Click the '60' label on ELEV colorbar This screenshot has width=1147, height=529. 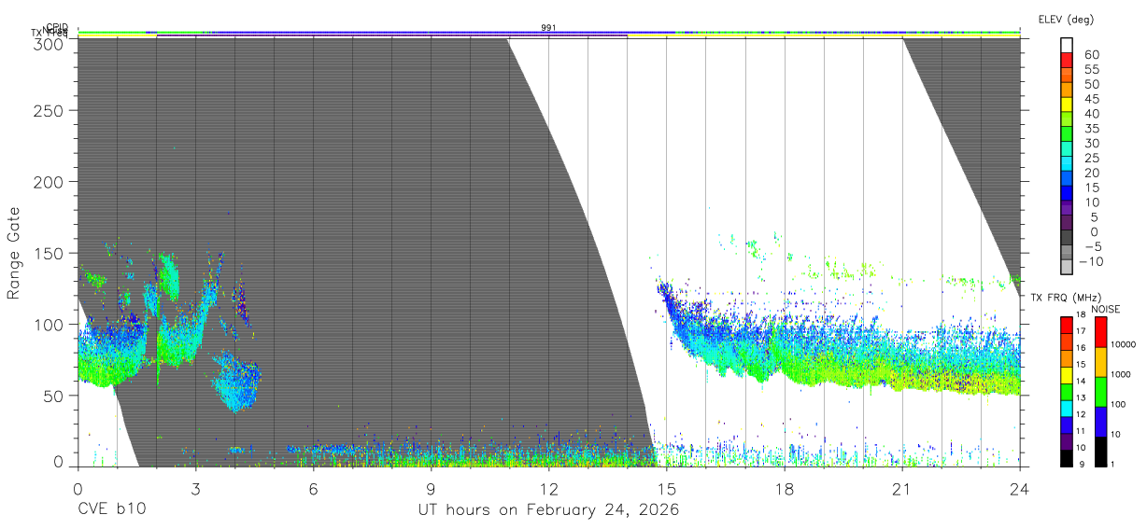click(x=1091, y=55)
